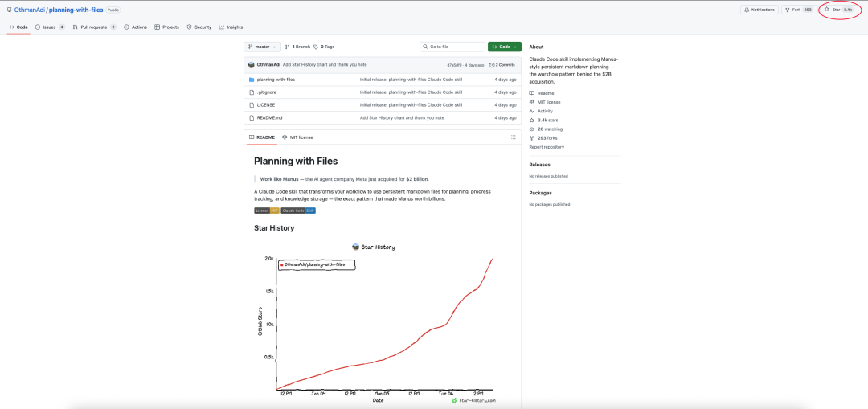Click the License MIT badge
The height and width of the screenshot is (409, 868).
267,211
